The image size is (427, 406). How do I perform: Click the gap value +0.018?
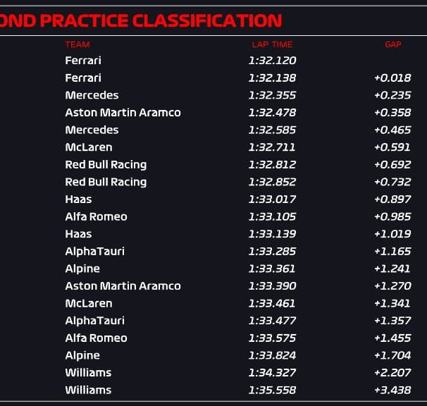point(392,78)
